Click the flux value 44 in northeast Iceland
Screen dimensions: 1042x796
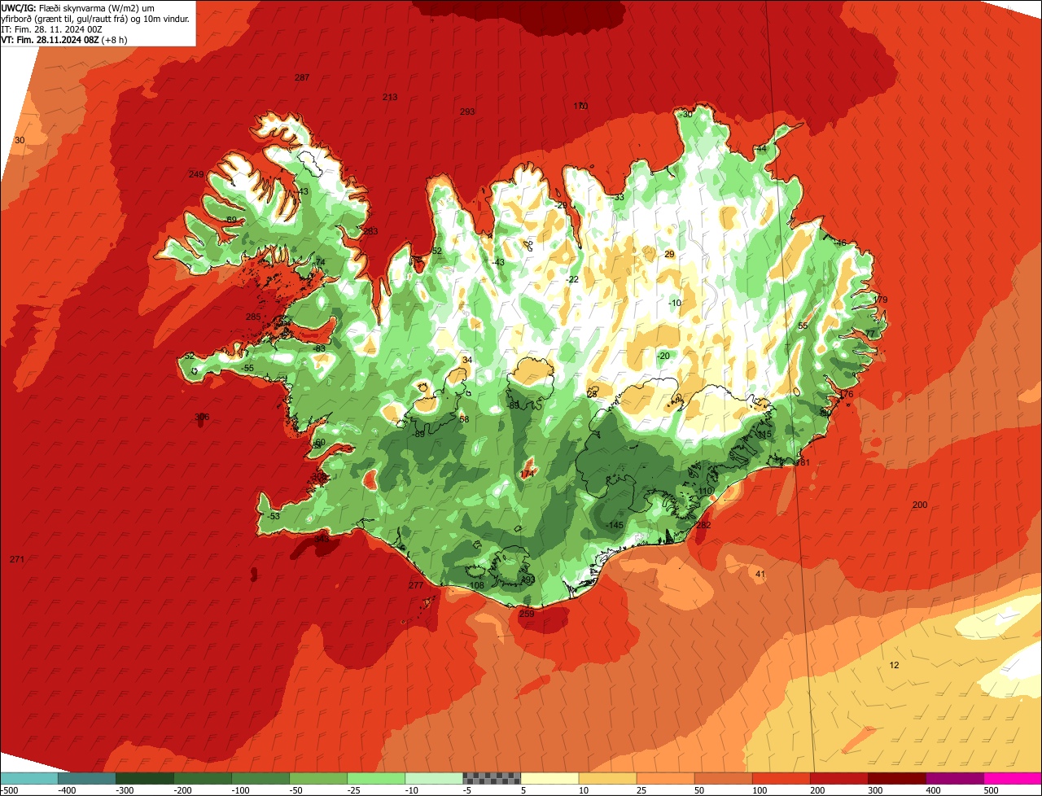pos(761,149)
